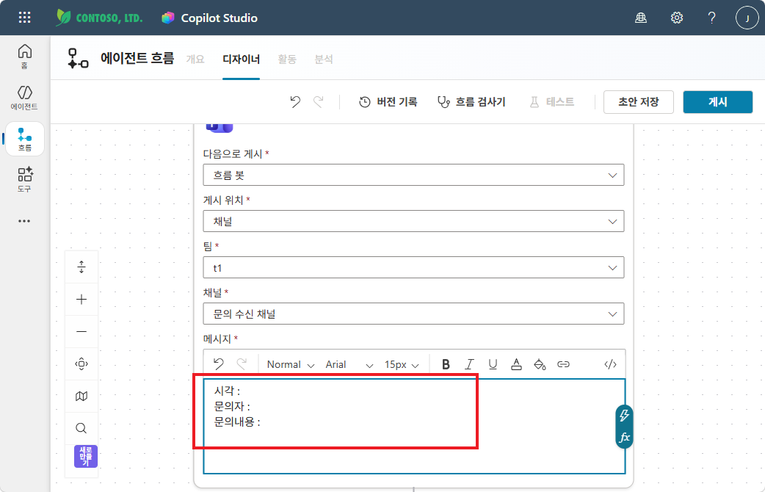Viewport: 765px width, 492px height.
Task: Toggle underline formatting in message editor
Action: pyautogui.click(x=493, y=364)
